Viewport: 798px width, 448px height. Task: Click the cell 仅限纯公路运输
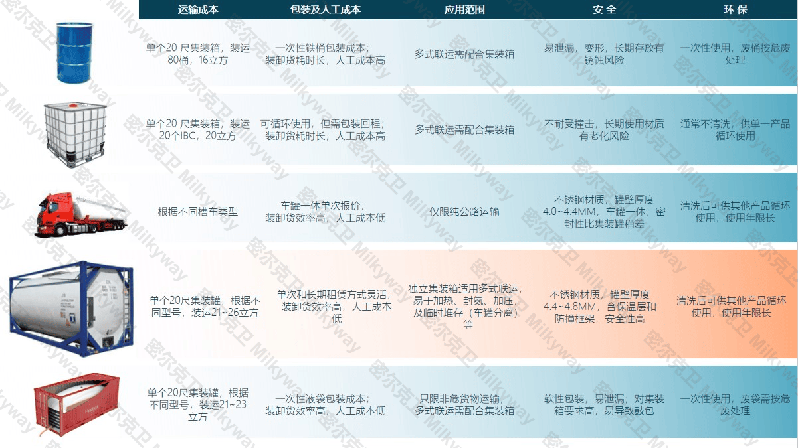click(x=464, y=212)
